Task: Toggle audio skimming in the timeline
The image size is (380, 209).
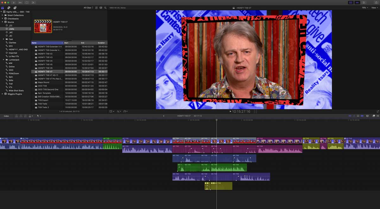Action: tap(354, 116)
